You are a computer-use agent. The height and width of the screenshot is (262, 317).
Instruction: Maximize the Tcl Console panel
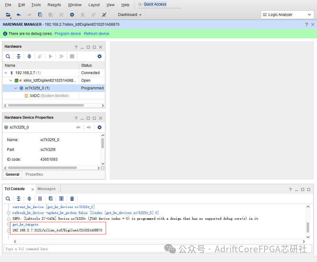pos(303,189)
